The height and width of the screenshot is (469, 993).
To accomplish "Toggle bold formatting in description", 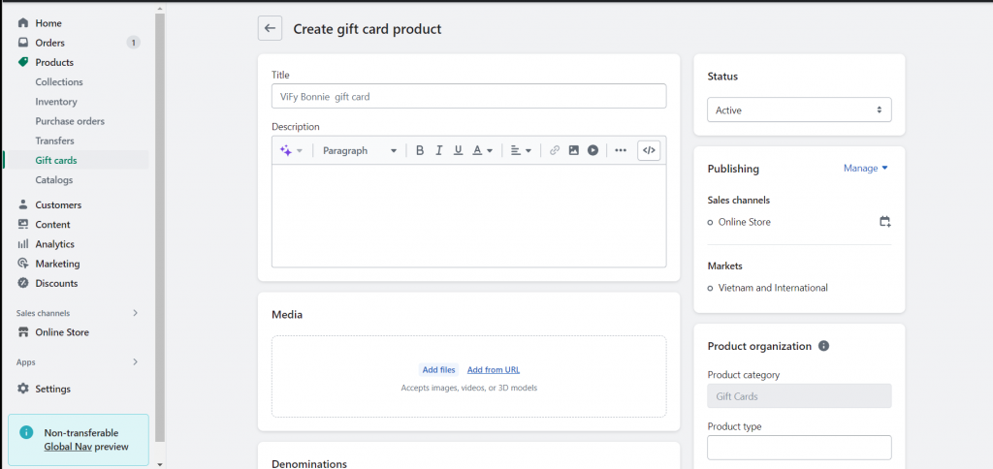I will tap(420, 150).
